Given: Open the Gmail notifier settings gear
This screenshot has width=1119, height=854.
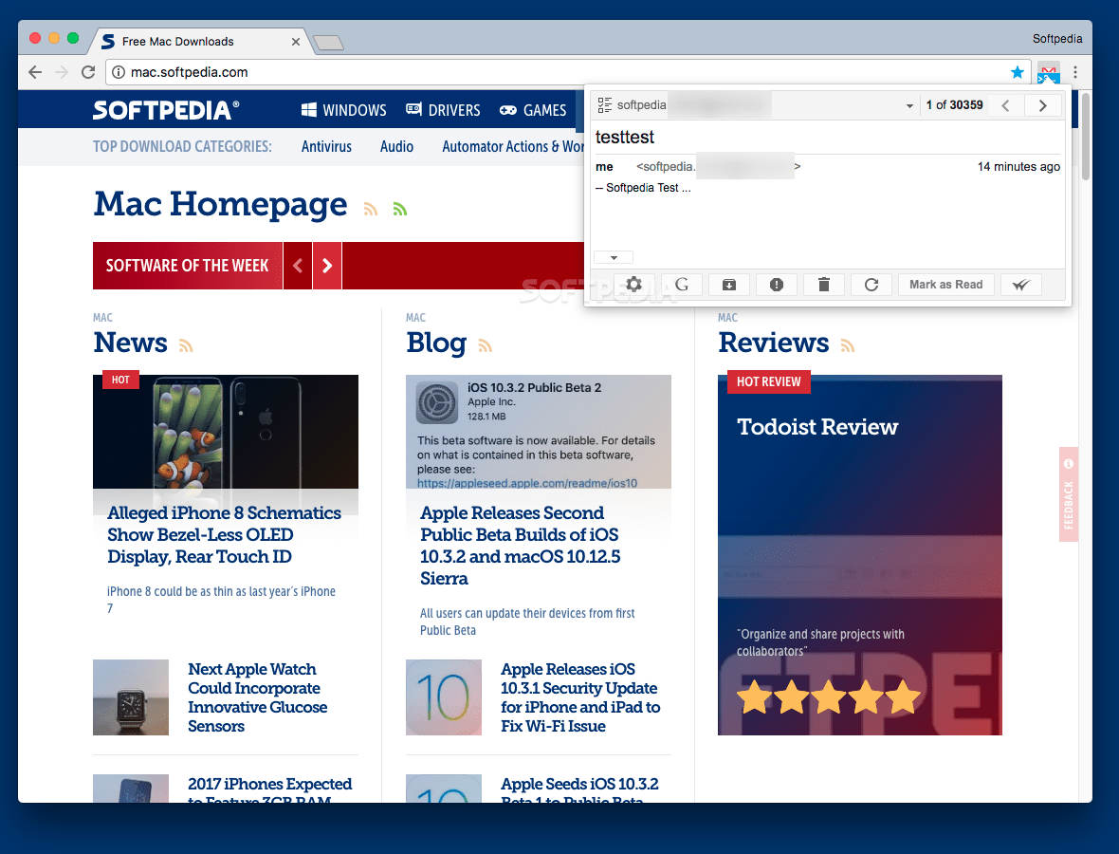Looking at the screenshot, I should [633, 284].
